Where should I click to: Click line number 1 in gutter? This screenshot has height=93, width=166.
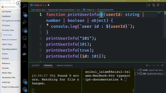pos(40,14)
